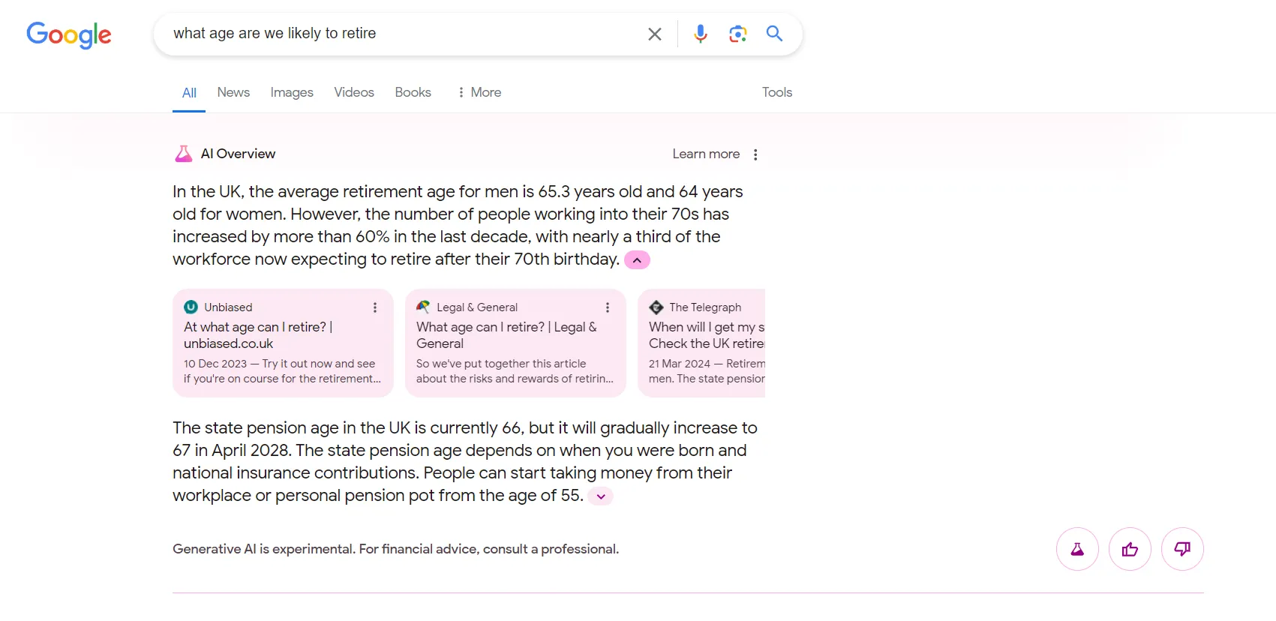The width and height of the screenshot is (1276, 621).
Task: Click the Google logo to return home
Action: 68,35
